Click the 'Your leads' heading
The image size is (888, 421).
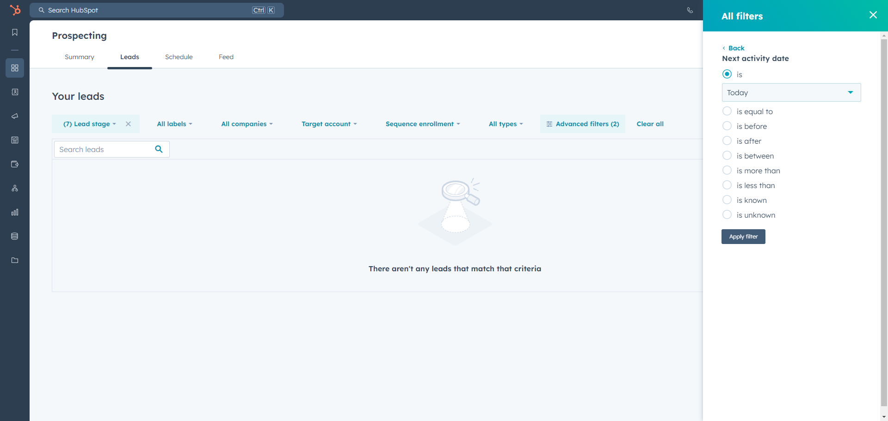tap(78, 96)
